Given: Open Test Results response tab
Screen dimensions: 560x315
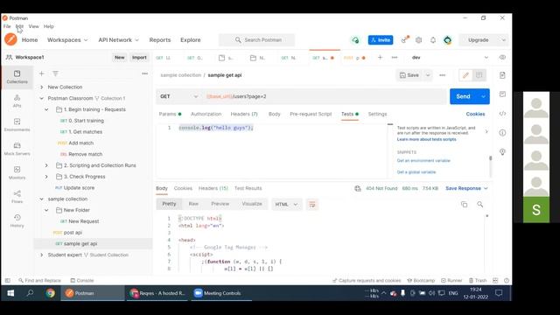Looking at the screenshot, I should (x=248, y=188).
